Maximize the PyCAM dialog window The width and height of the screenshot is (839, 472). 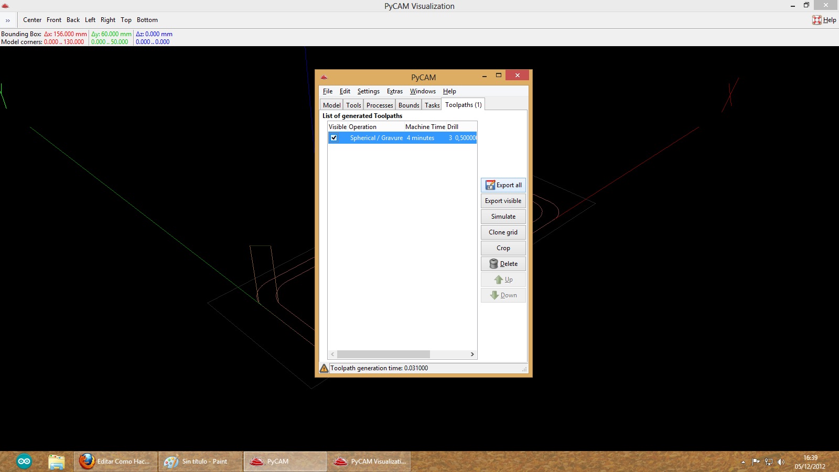point(499,76)
